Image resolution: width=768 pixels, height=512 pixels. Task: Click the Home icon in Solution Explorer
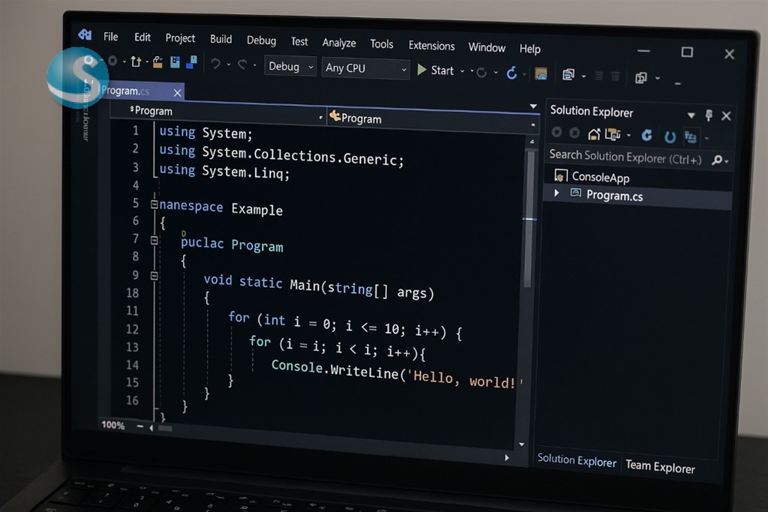tap(594, 134)
